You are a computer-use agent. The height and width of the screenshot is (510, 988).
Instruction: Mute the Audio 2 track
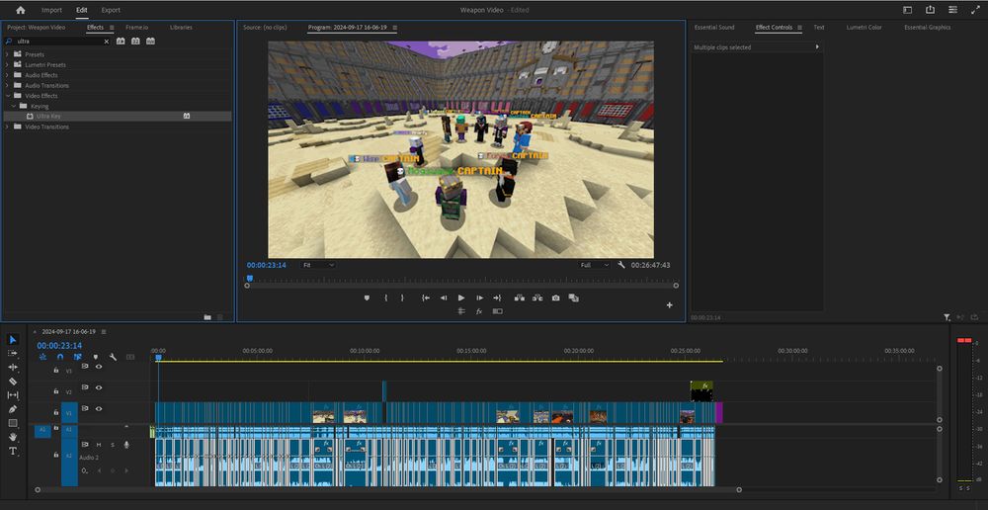99,445
